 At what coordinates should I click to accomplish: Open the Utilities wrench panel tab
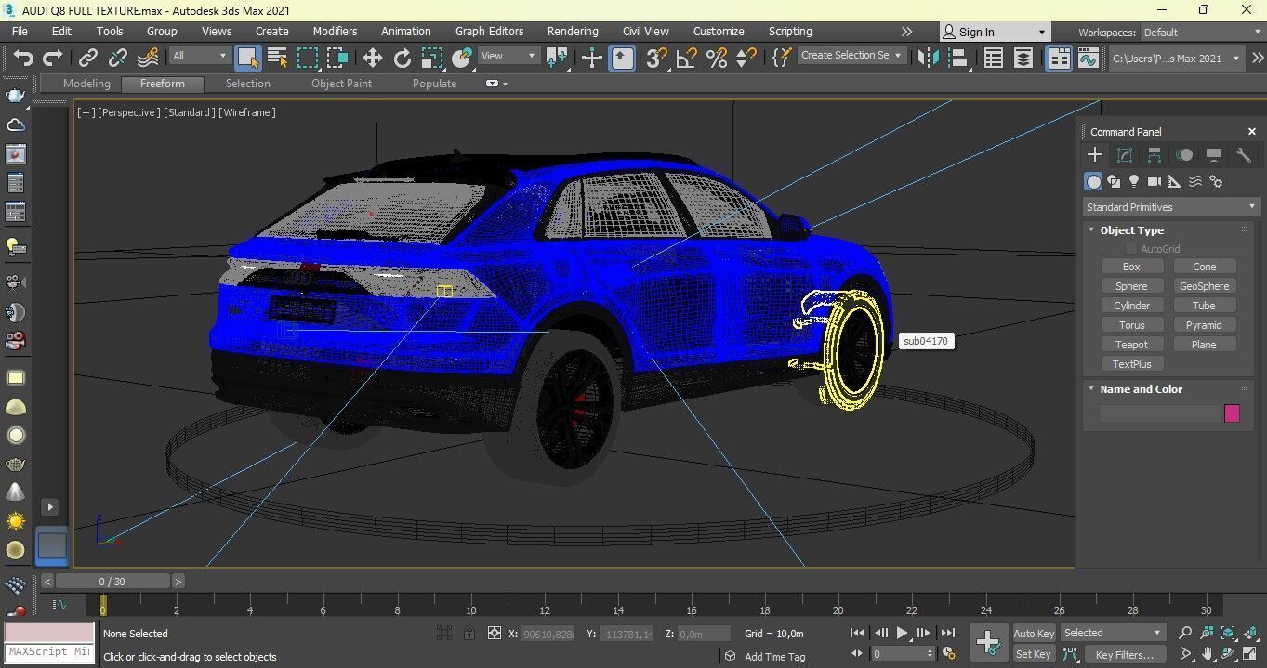pyautogui.click(x=1244, y=155)
